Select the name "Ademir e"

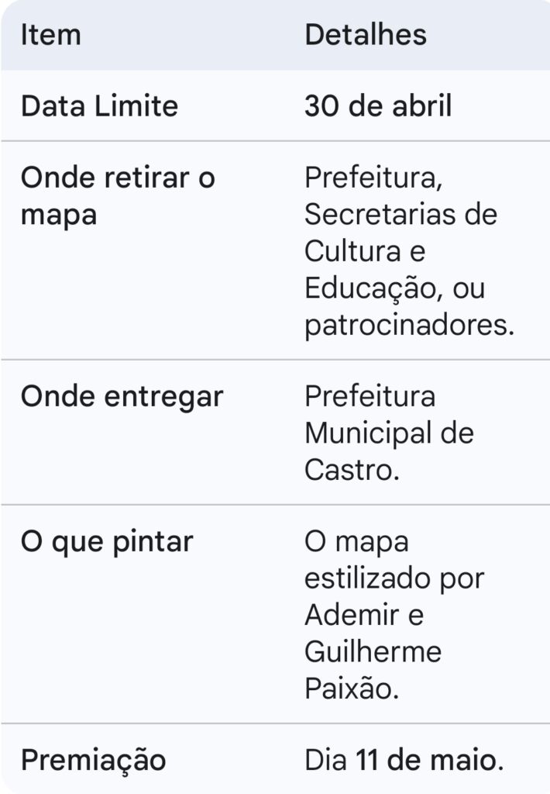coord(364,615)
